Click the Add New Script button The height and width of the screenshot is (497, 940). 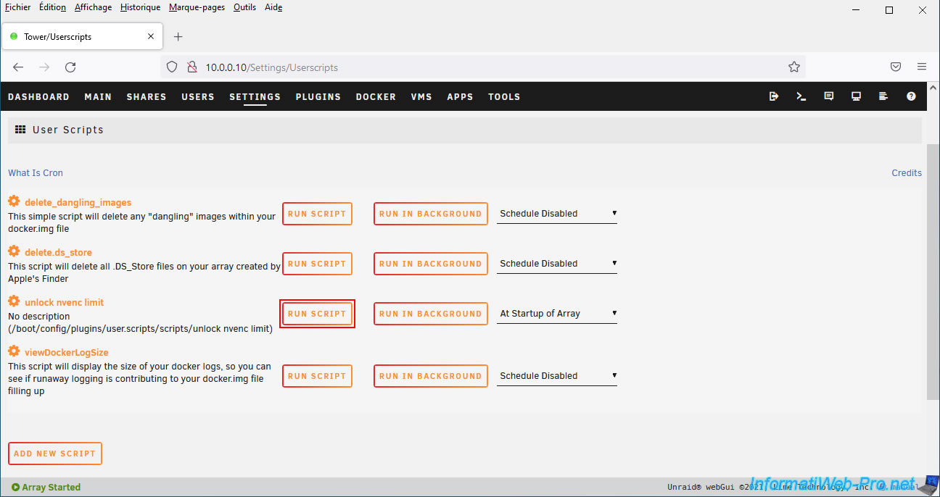(55, 454)
